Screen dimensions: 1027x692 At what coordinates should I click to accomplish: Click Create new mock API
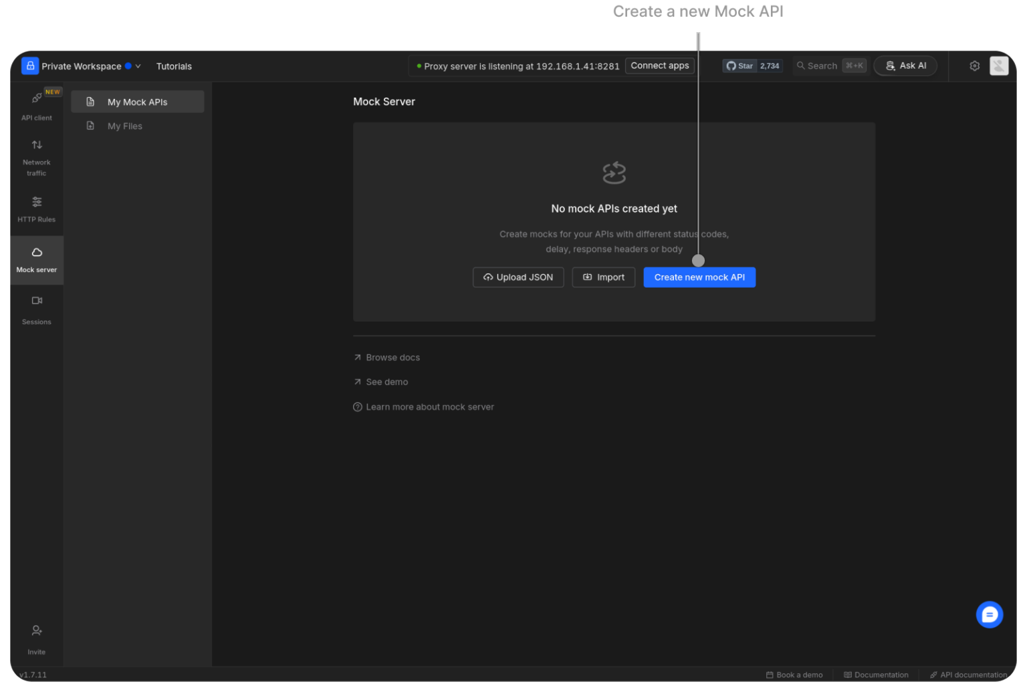coord(699,277)
